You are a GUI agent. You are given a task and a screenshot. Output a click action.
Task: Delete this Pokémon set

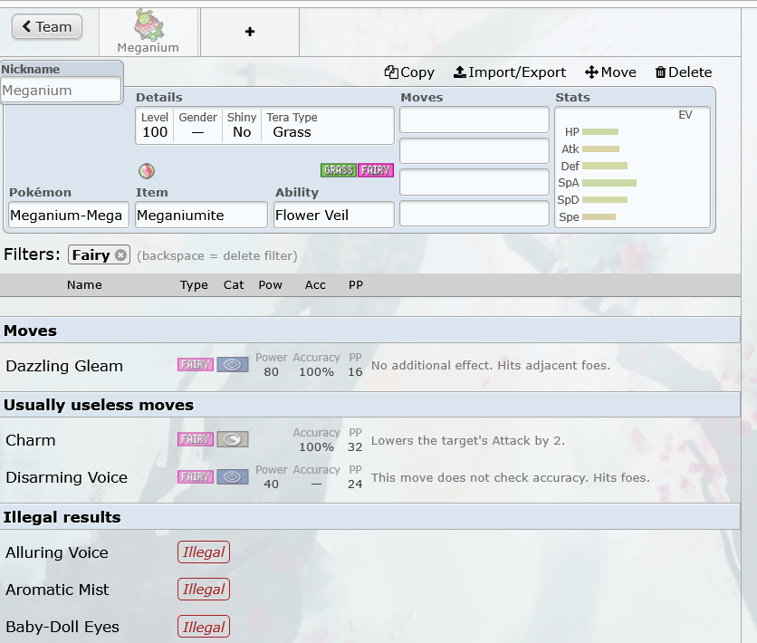(x=684, y=72)
